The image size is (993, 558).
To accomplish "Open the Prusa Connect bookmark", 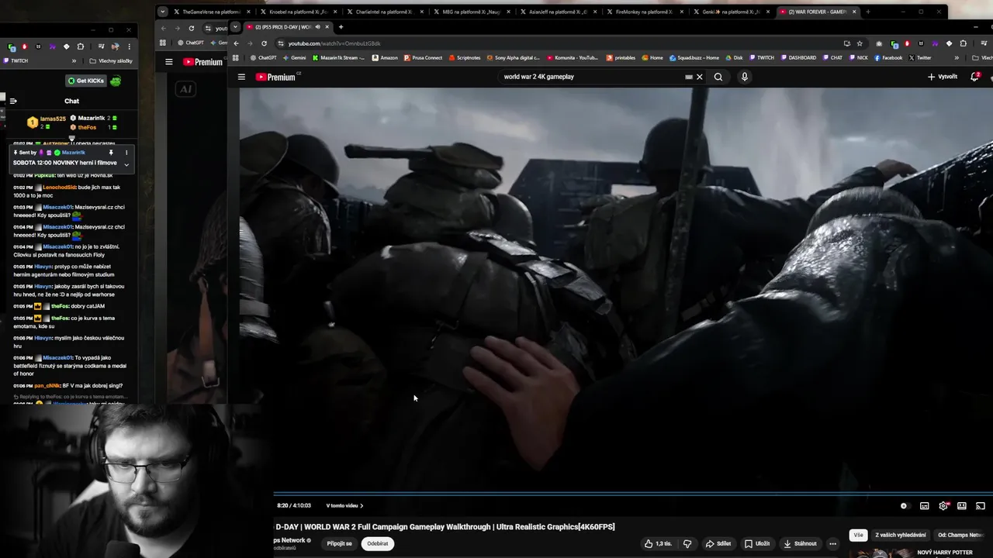I will 424,57.
